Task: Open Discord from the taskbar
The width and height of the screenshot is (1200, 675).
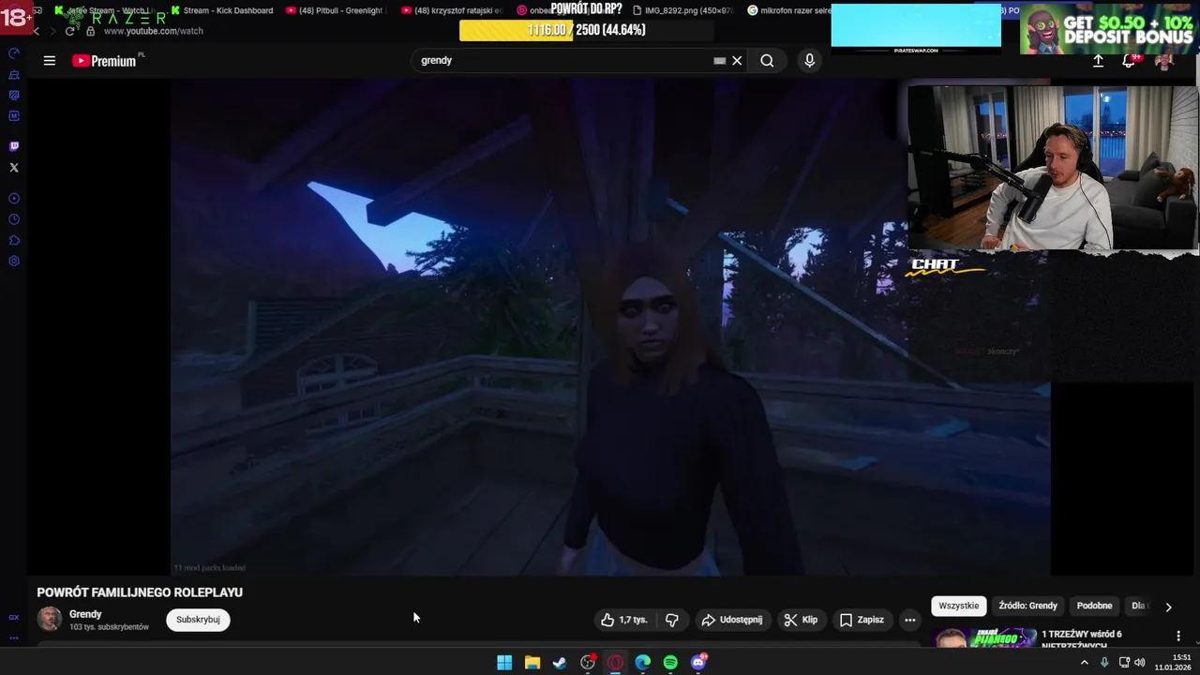Action: [698, 663]
